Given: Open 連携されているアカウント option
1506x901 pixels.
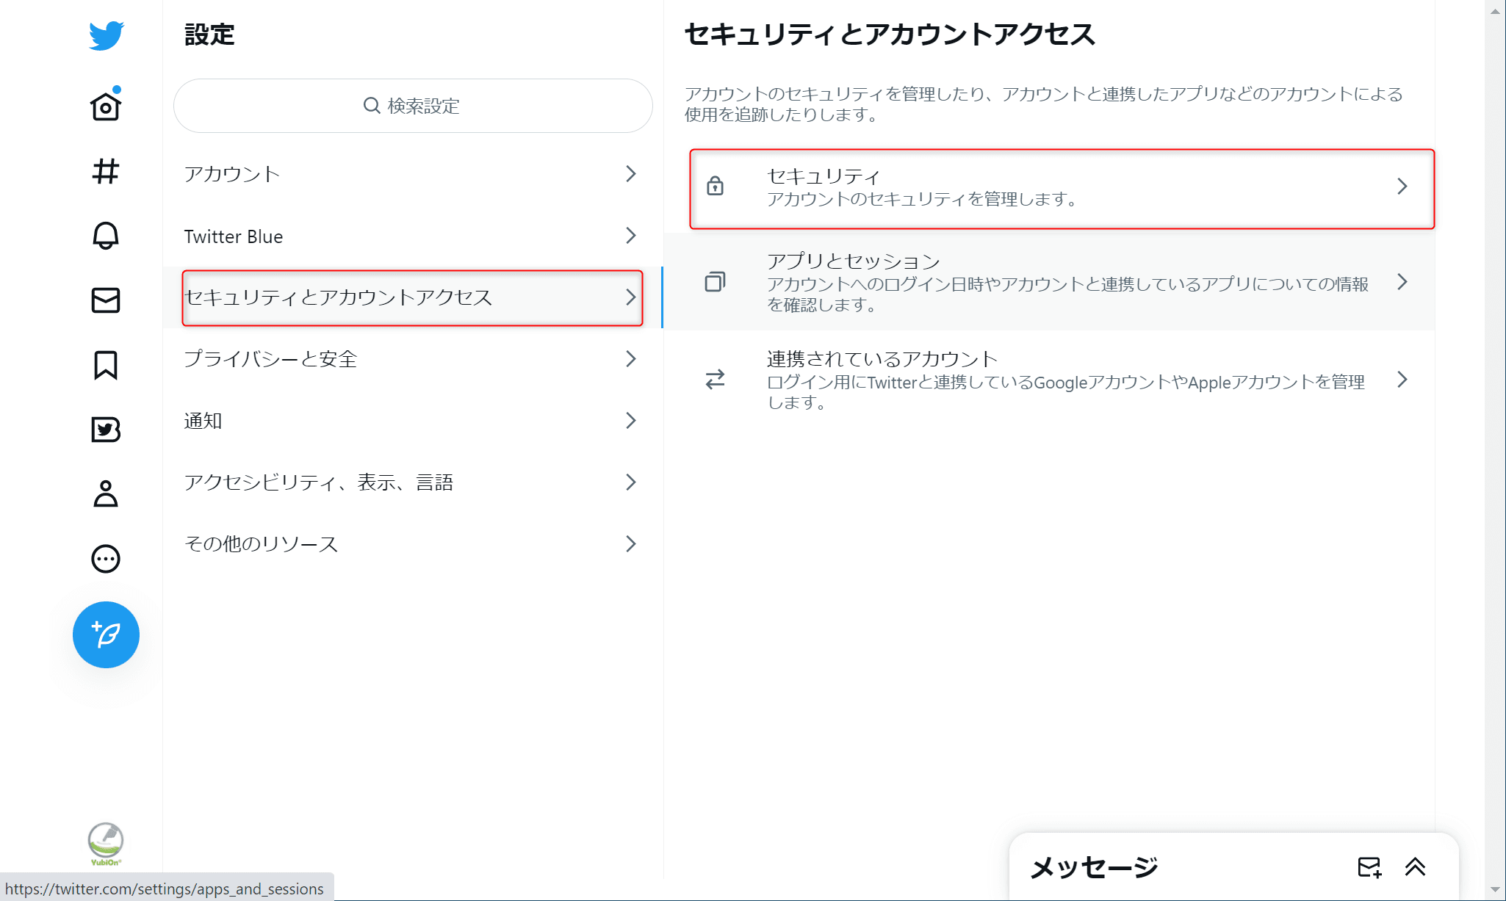Looking at the screenshot, I should [x=1049, y=380].
